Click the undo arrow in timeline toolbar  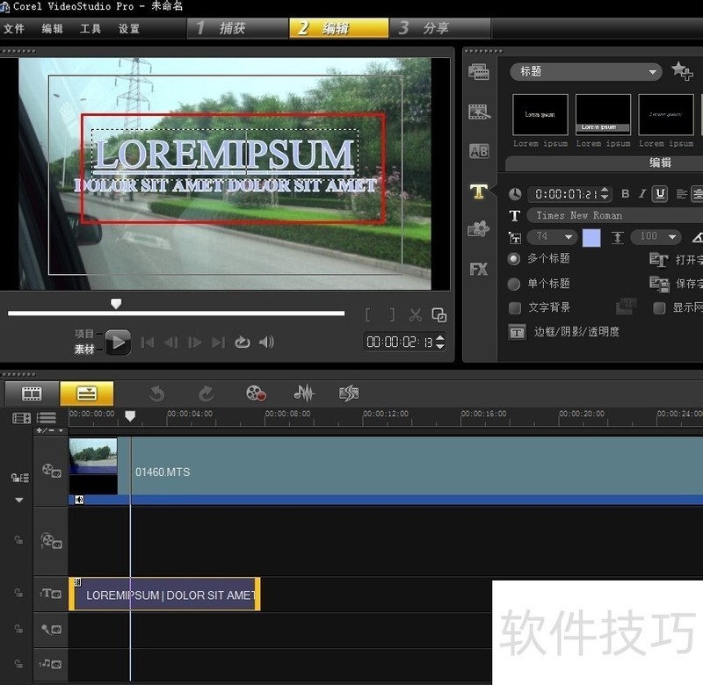(x=157, y=393)
